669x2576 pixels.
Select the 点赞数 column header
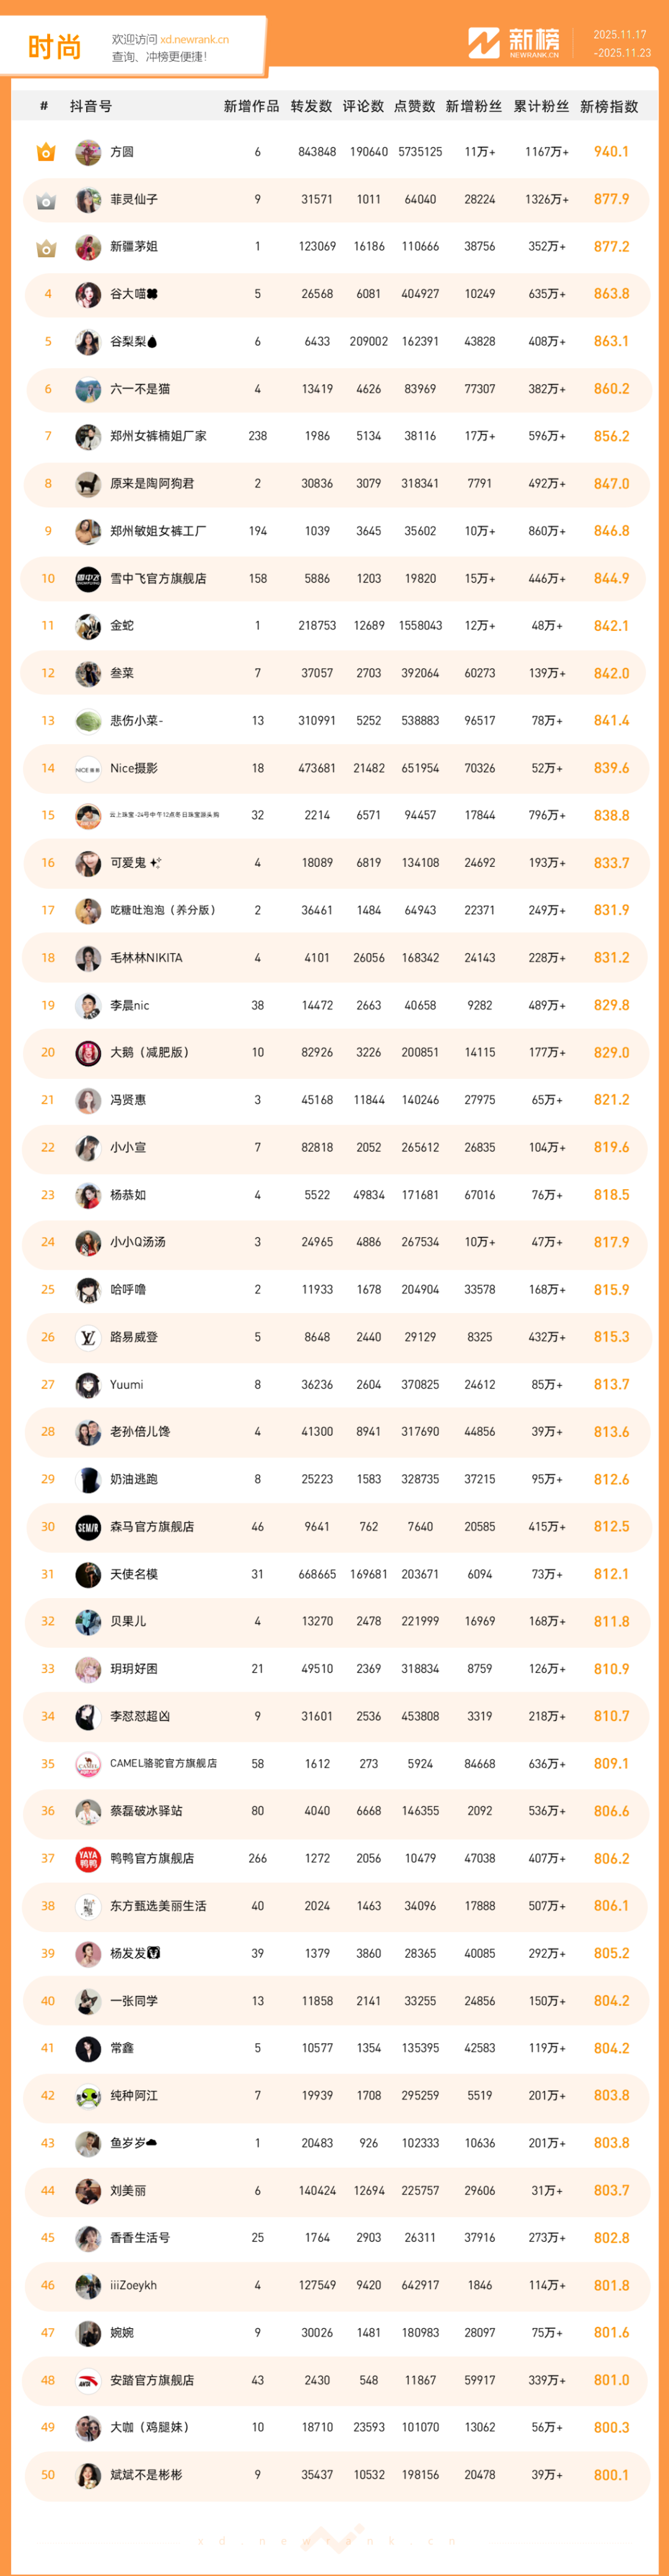click(x=414, y=106)
